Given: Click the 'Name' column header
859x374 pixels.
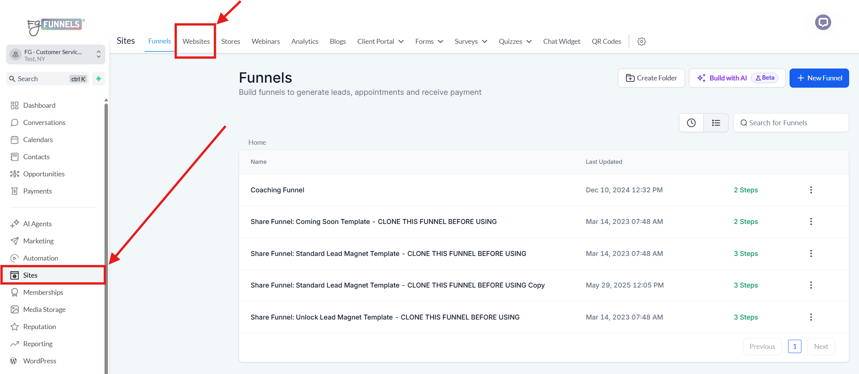Looking at the screenshot, I should 259,162.
